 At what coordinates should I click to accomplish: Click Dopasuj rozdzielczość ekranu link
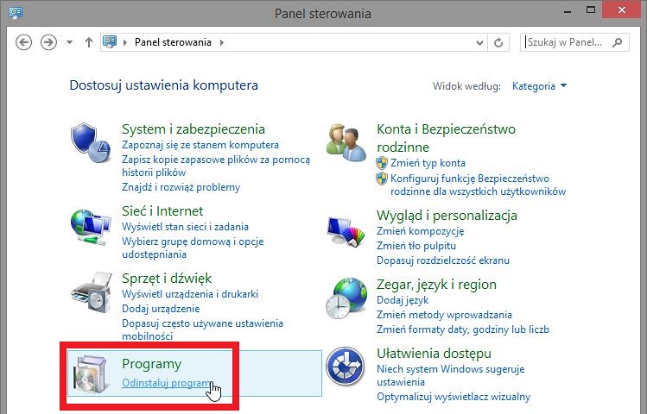(x=443, y=260)
